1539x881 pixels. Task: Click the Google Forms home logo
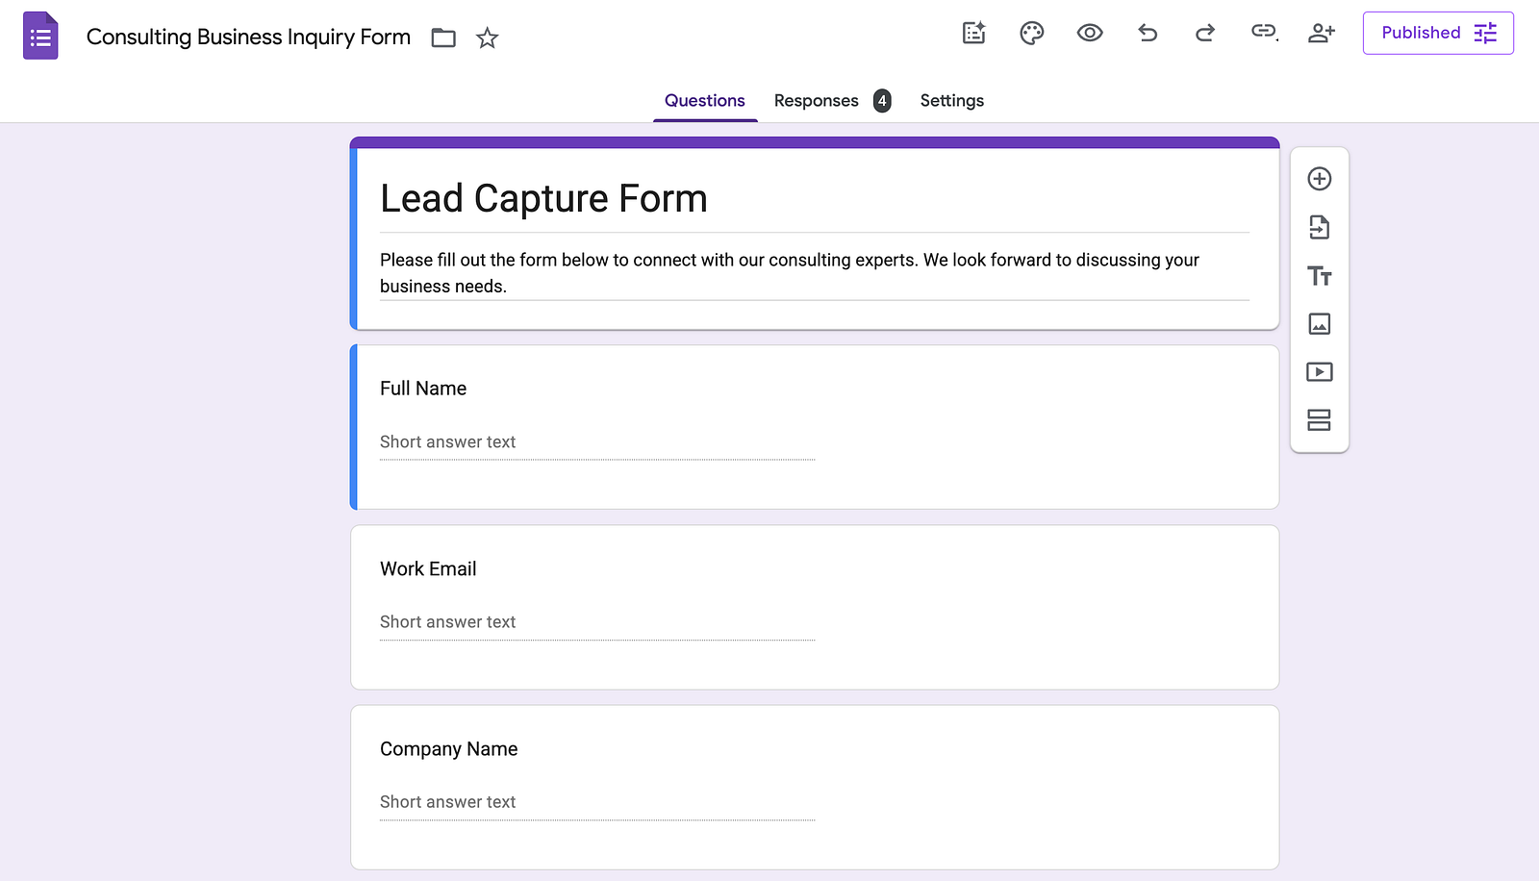point(40,36)
